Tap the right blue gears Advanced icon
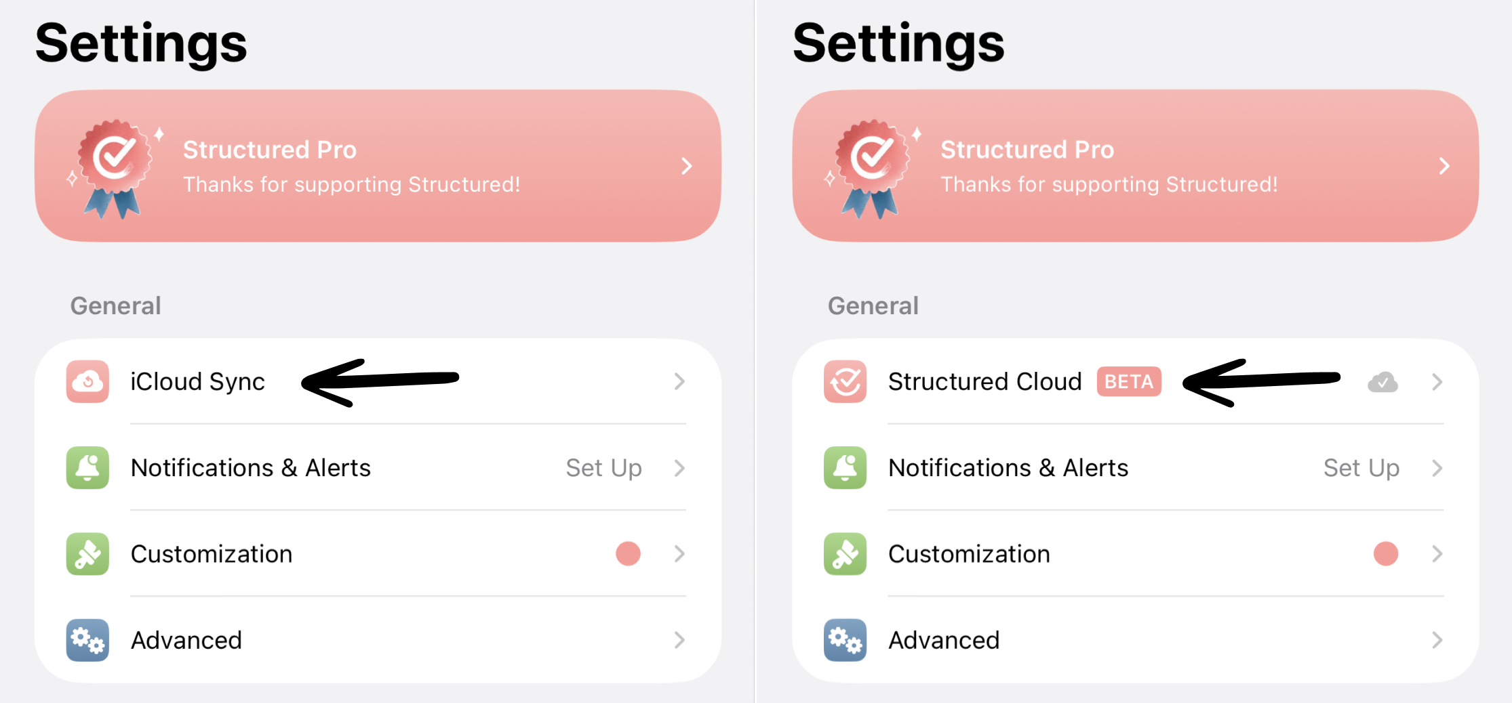This screenshot has height=703, width=1512. click(x=845, y=639)
